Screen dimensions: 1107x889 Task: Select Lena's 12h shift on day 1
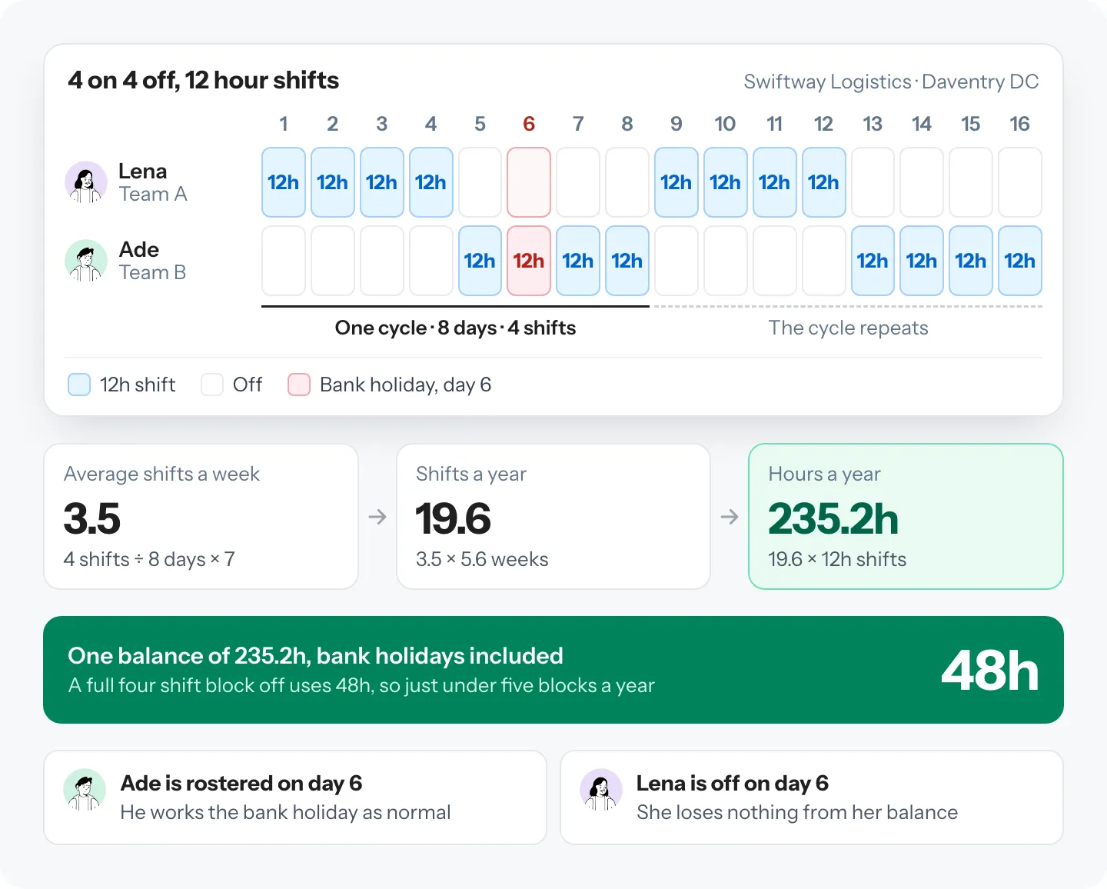[x=284, y=182]
